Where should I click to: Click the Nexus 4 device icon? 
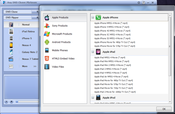11,45
